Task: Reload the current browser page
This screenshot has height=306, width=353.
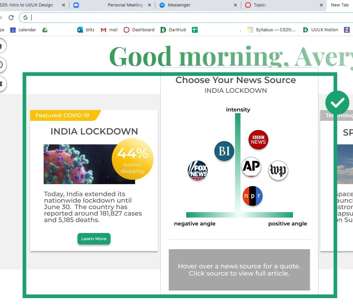Action: [11, 18]
